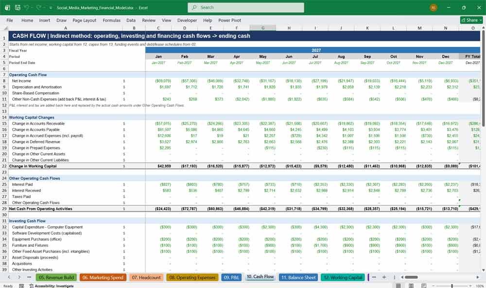Open Accessibility: Investigate in status bar
Image resolution: width=486 pixels, height=288 pixels.
[52, 286]
